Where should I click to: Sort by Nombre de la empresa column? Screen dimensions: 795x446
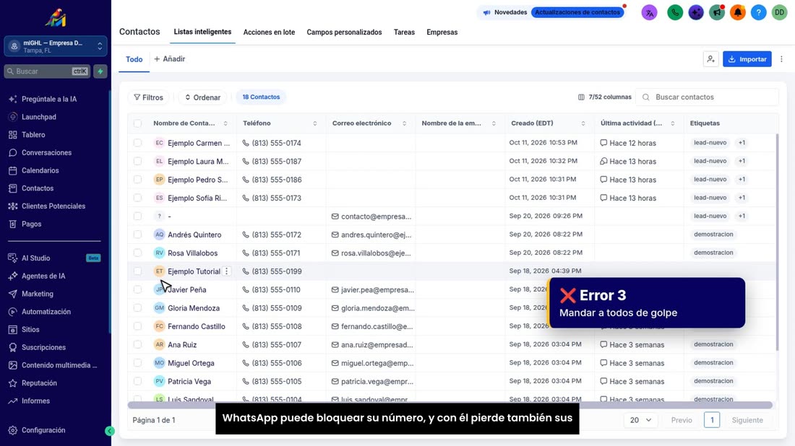tap(494, 123)
